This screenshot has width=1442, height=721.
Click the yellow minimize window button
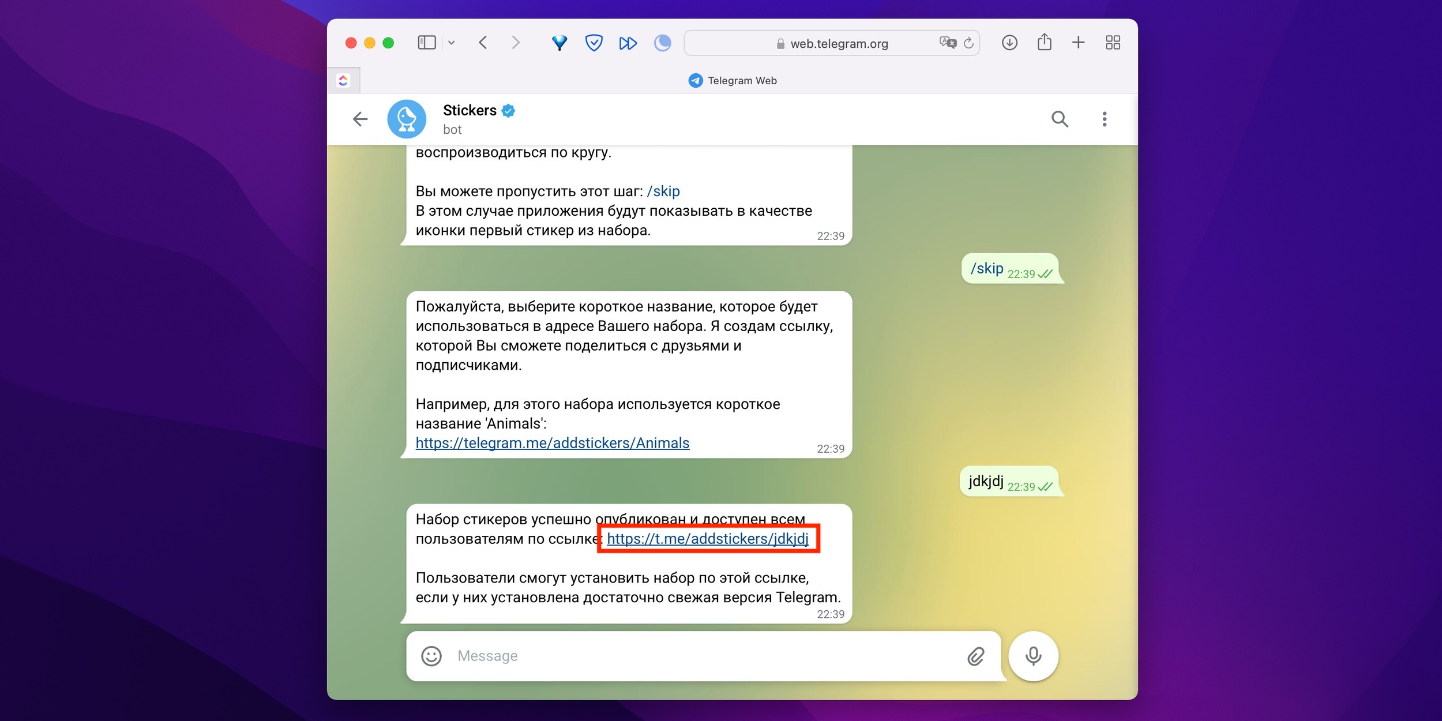click(x=370, y=43)
